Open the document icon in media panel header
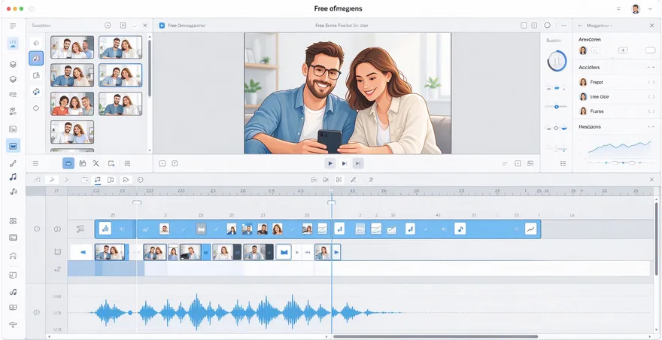This screenshot has height=340, width=662. coord(123,26)
